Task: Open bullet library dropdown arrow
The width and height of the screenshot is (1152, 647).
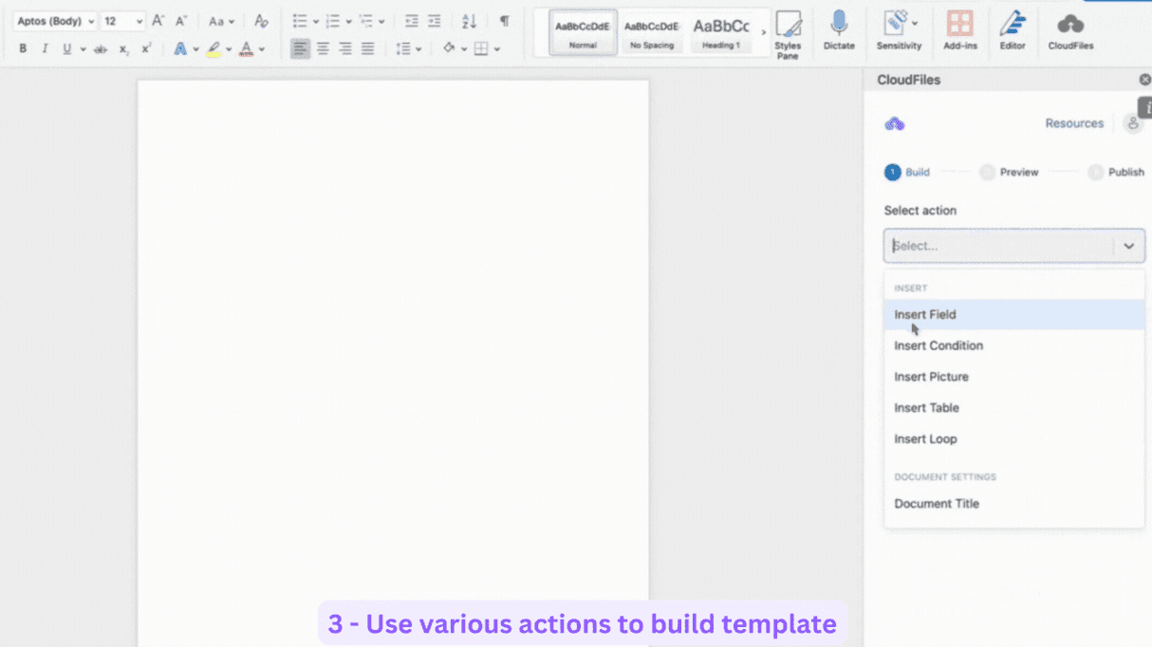Action: point(316,21)
